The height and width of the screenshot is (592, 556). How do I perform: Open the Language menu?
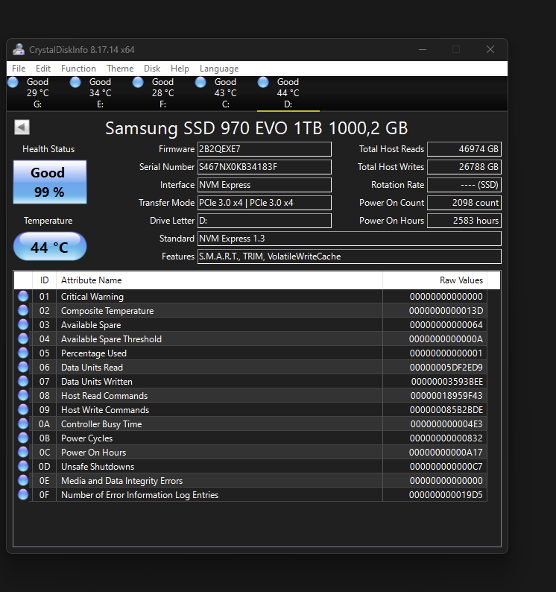tap(219, 69)
